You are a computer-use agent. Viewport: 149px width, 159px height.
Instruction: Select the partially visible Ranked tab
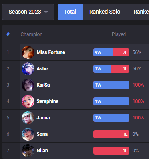138,12
